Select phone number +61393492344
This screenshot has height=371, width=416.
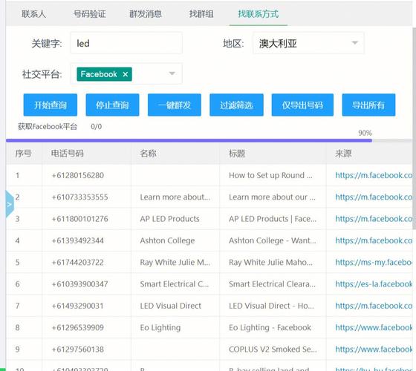(78, 240)
